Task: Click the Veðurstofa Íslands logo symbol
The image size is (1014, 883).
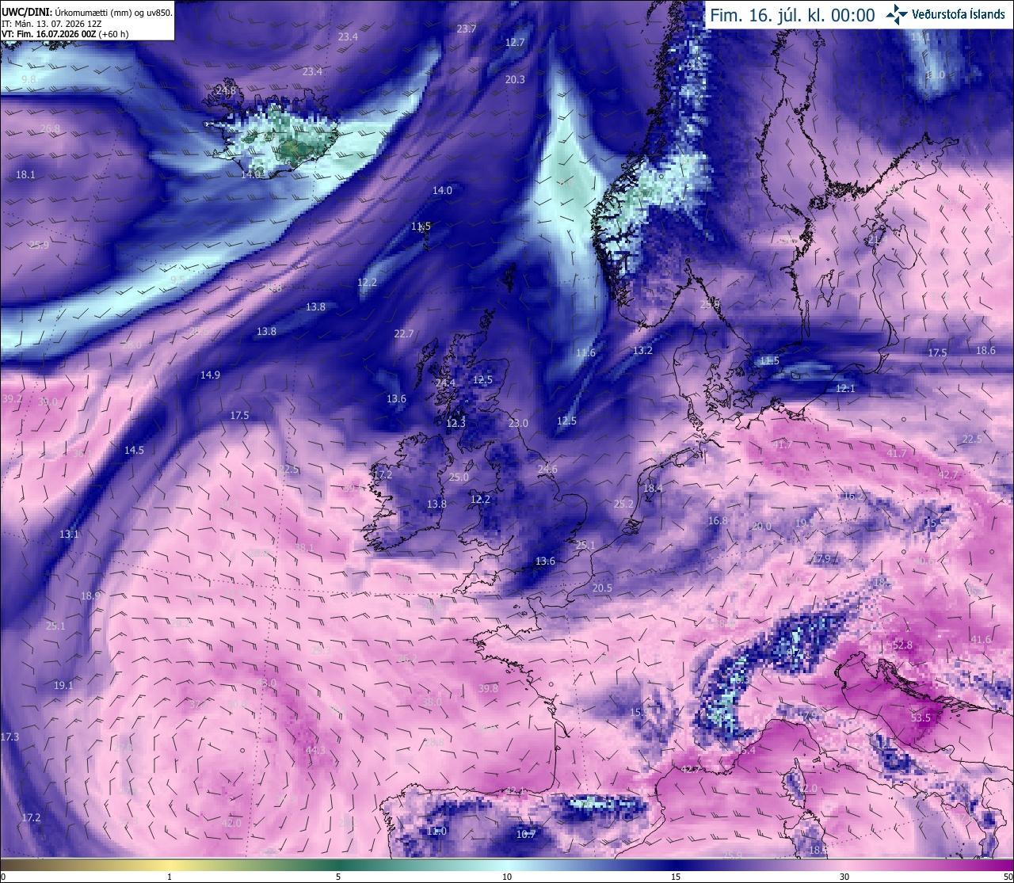Action: 897,14
